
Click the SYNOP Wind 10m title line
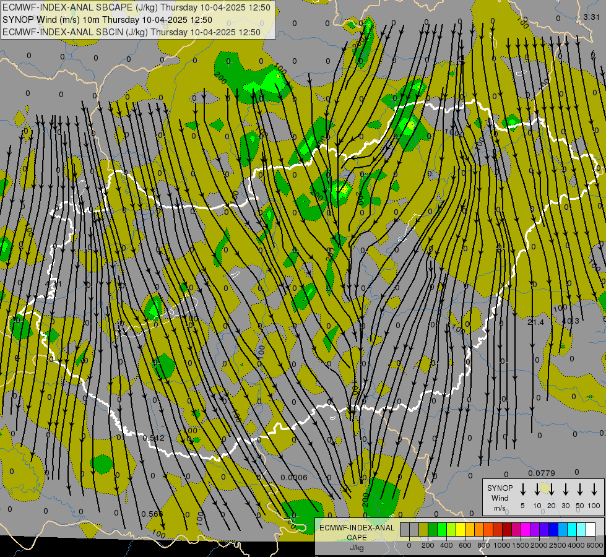click(x=108, y=20)
